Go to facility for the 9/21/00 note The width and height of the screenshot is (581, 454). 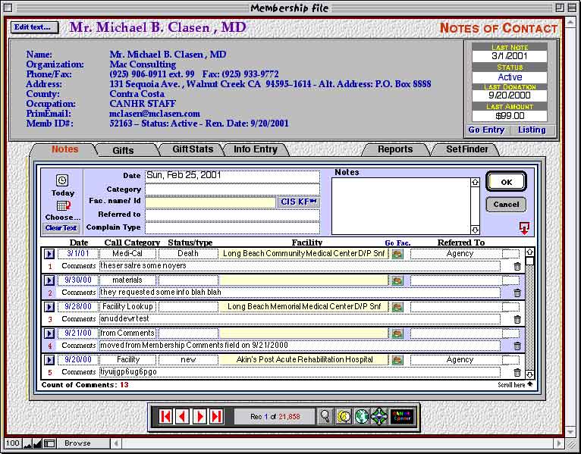pos(397,333)
